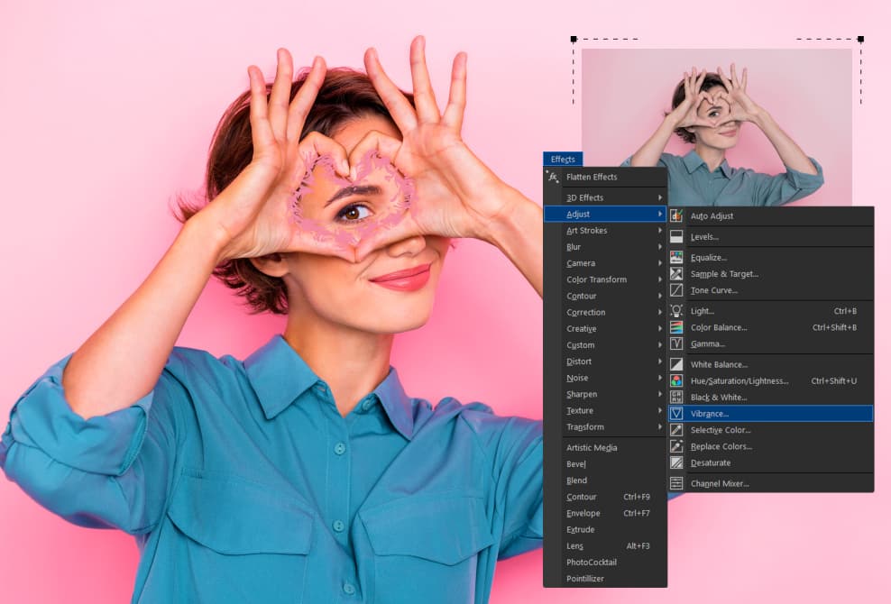The image size is (891, 604).
Task: Click the Color Balance icon
Action: click(x=676, y=327)
